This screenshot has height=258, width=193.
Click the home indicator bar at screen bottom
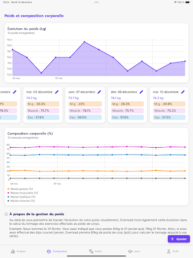pyautogui.click(x=96, y=256)
